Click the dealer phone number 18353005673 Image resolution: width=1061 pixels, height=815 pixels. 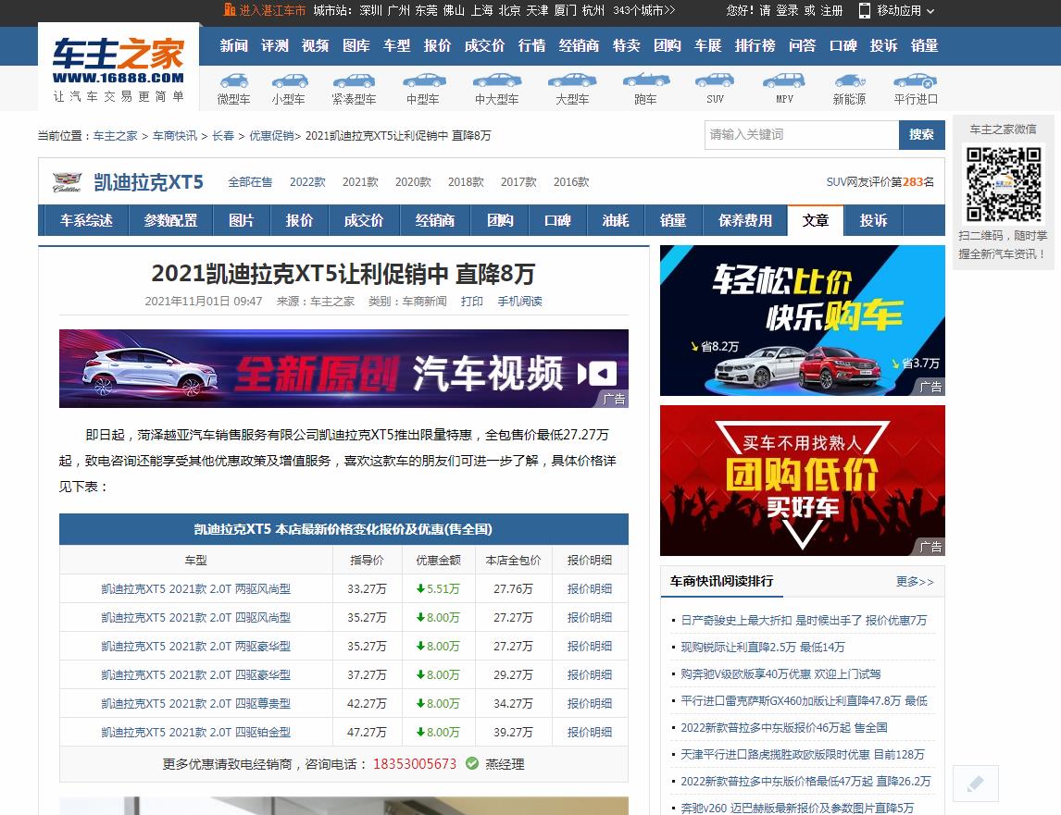click(415, 763)
